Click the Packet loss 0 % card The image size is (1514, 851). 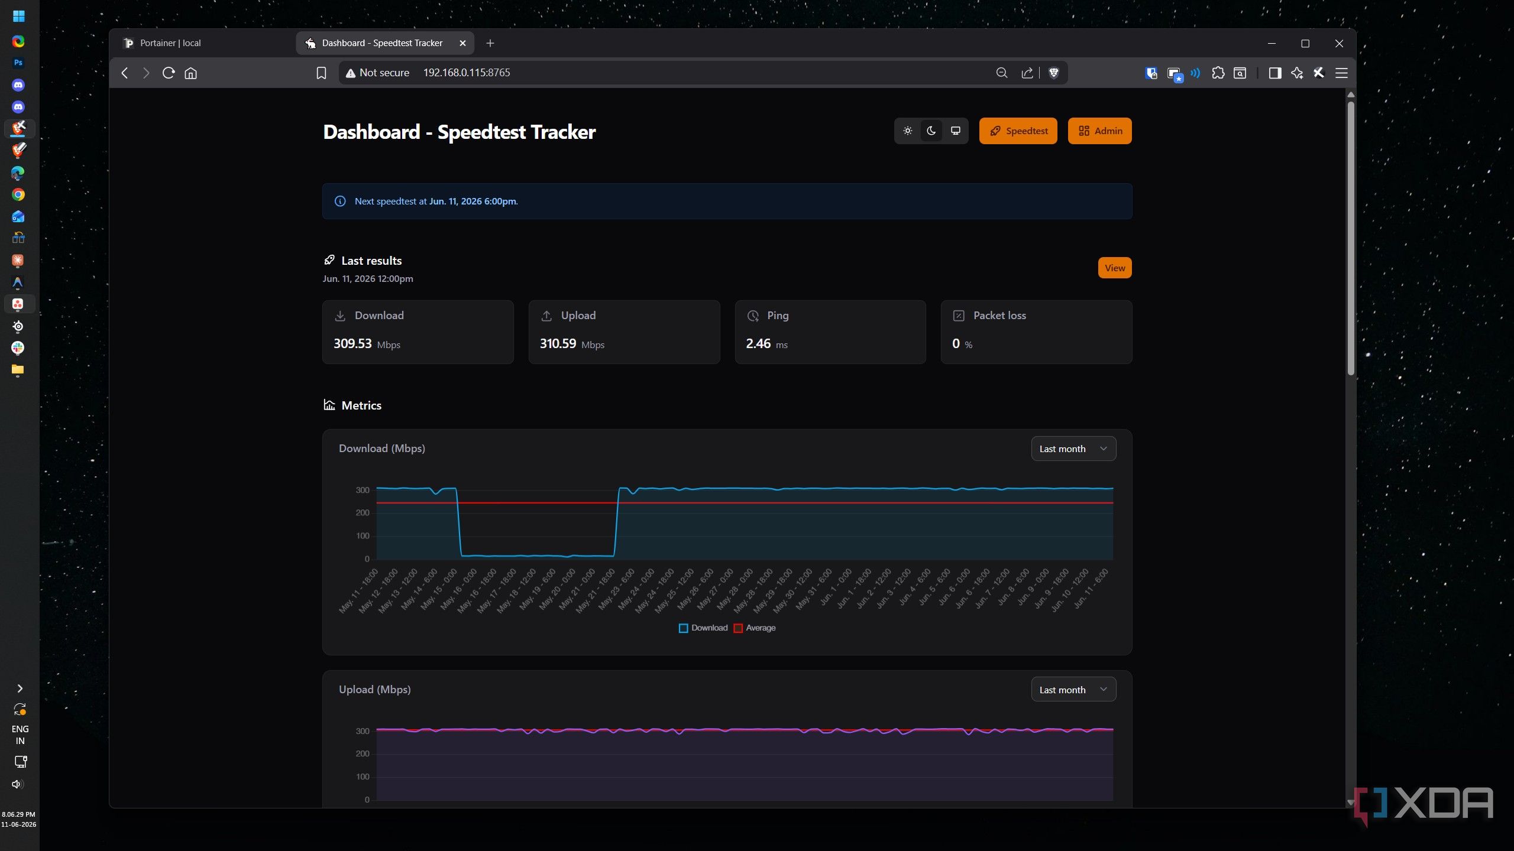point(1036,332)
